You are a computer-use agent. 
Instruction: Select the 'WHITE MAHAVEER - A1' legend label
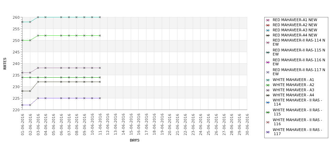(293, 80)
